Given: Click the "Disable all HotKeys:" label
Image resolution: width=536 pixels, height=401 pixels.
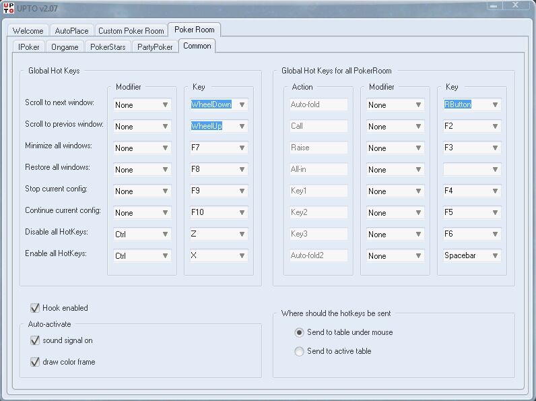Looking at the screenshot, I should [x=57, y=232].
